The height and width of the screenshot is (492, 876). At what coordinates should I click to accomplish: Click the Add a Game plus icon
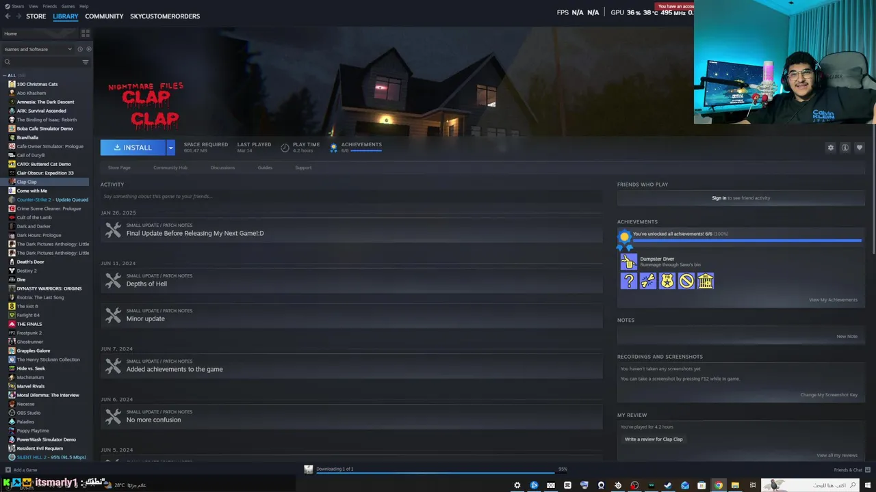coord(8,470)
